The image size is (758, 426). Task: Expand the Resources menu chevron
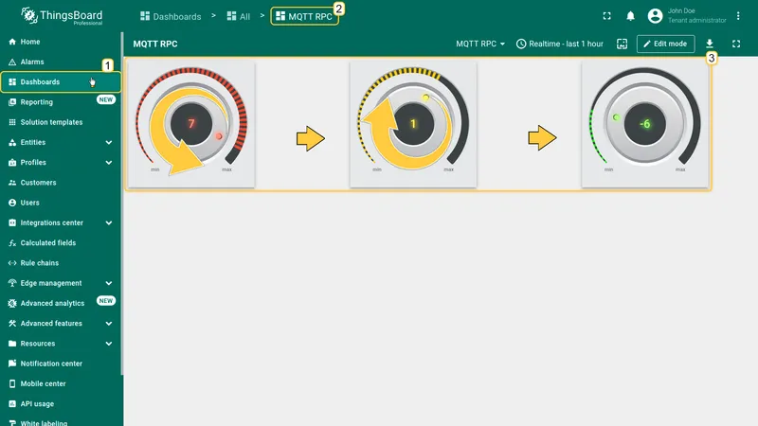109,344
